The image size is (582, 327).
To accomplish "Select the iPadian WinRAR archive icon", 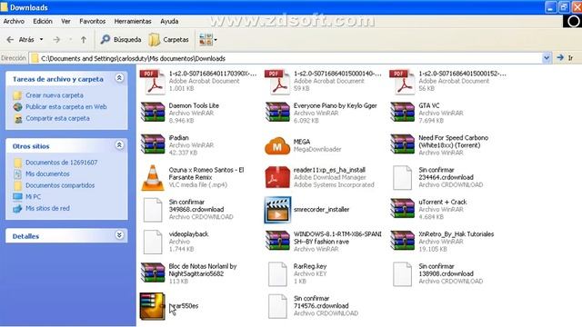I will click(x=153, y=144).
